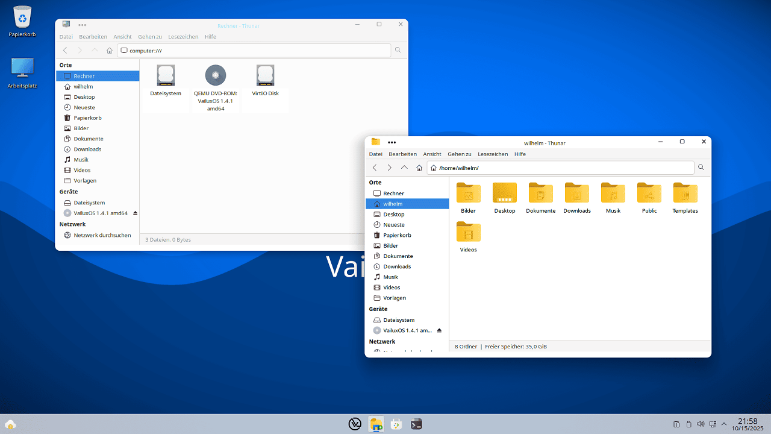
Task: Open the Bilder folder in wilhelm window
Action: [469, 193]
